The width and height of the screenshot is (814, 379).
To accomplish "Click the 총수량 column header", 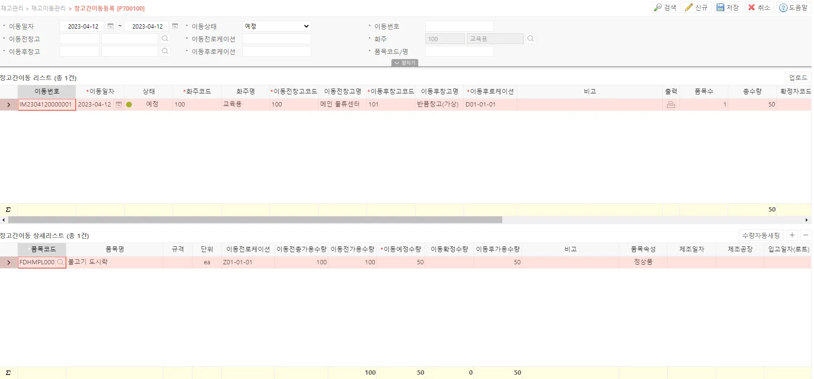I will point(752,91).
